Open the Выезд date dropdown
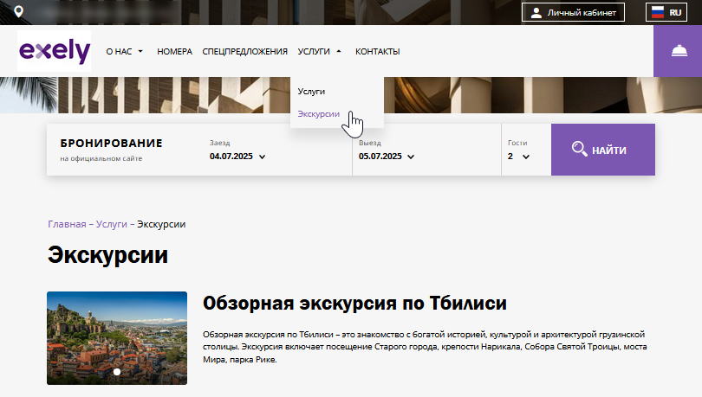This screenshot has width=702, height=397. pyautogui.click(x=387, y=157)
